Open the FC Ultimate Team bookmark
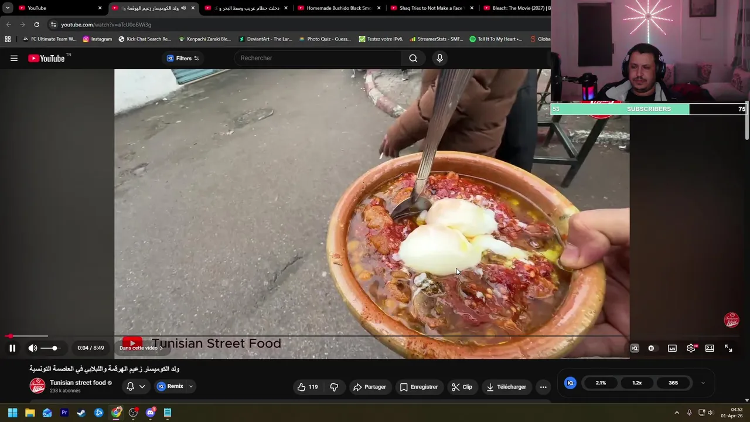The height and width of the screenshot is (422, 750). click(x=49, y=39)
